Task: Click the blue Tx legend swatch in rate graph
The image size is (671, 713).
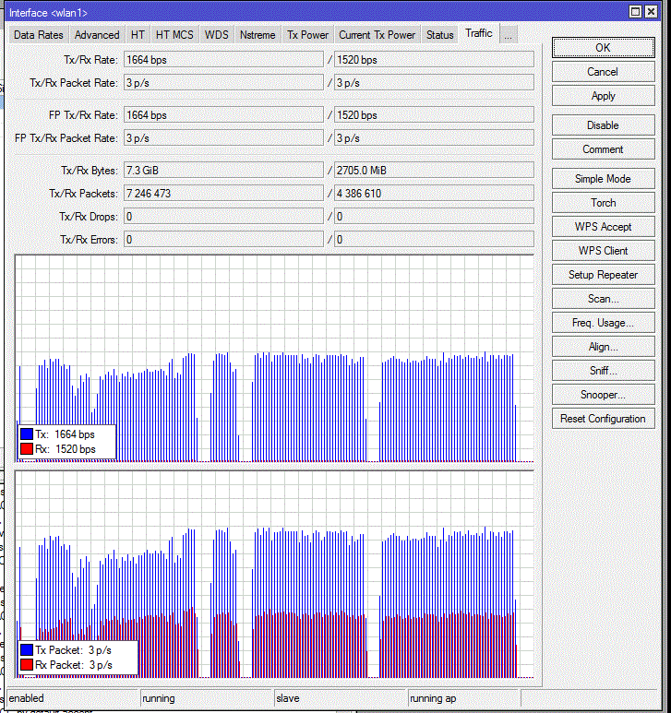Action: point(27,434)
